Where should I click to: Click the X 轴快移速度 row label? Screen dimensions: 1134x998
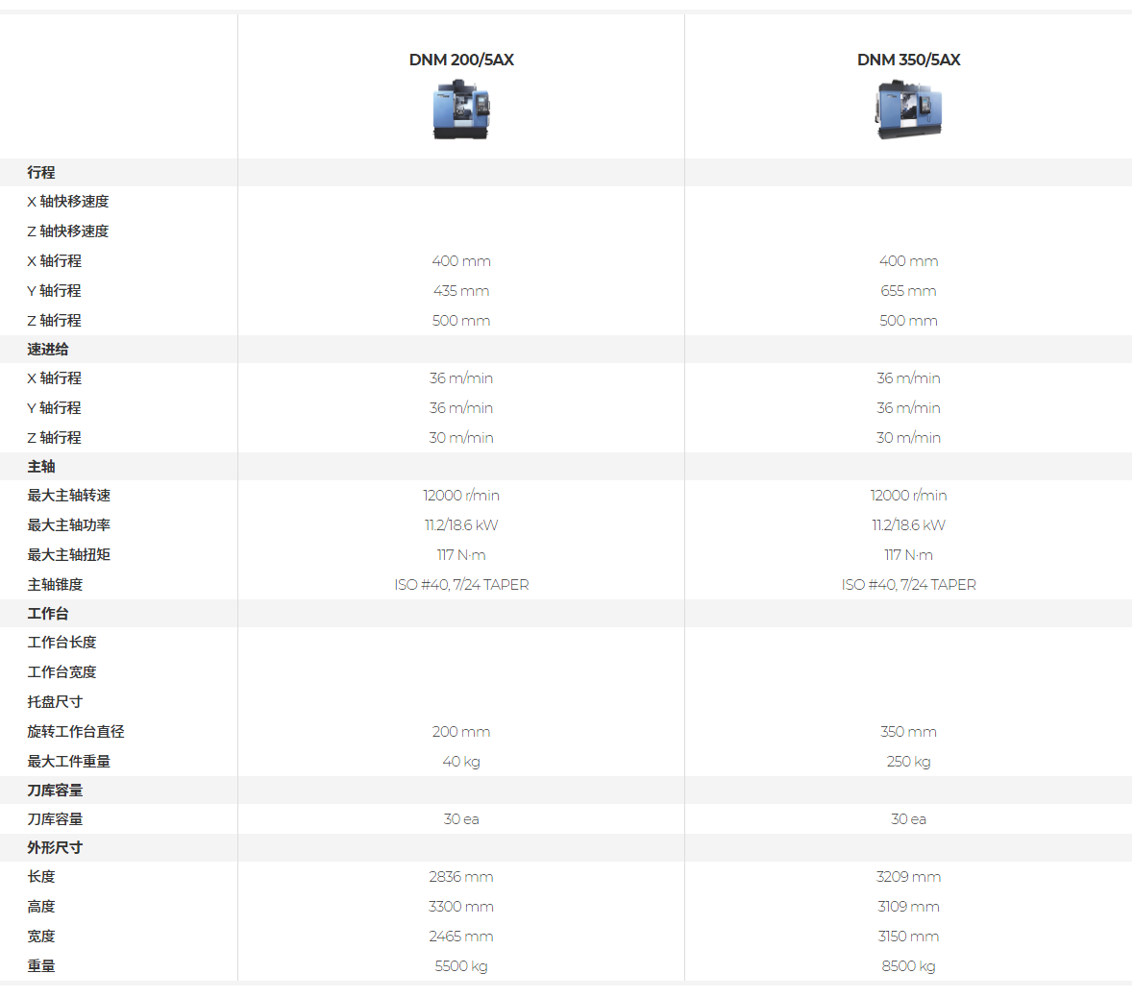[x=68, y=202]
